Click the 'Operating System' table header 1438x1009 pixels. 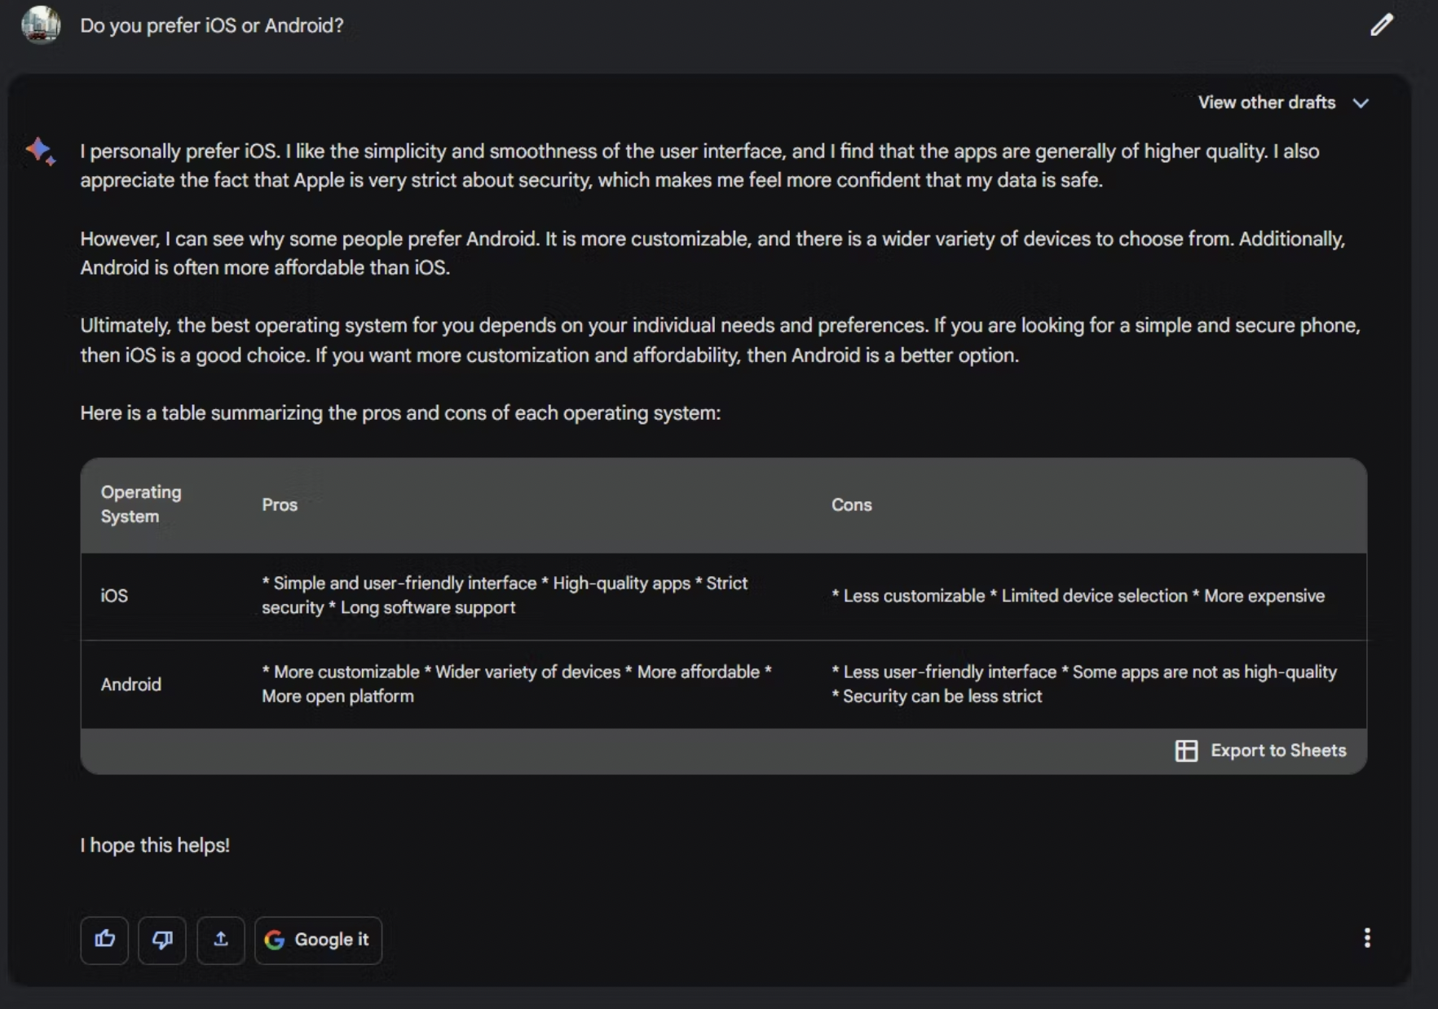click(141, 504)
